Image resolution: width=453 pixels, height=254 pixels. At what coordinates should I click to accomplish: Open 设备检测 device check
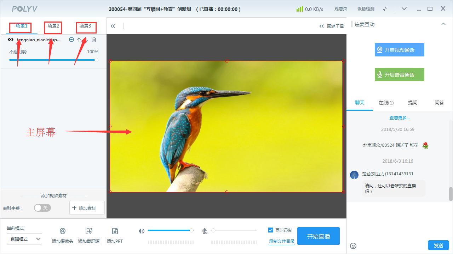pos(366,9)
